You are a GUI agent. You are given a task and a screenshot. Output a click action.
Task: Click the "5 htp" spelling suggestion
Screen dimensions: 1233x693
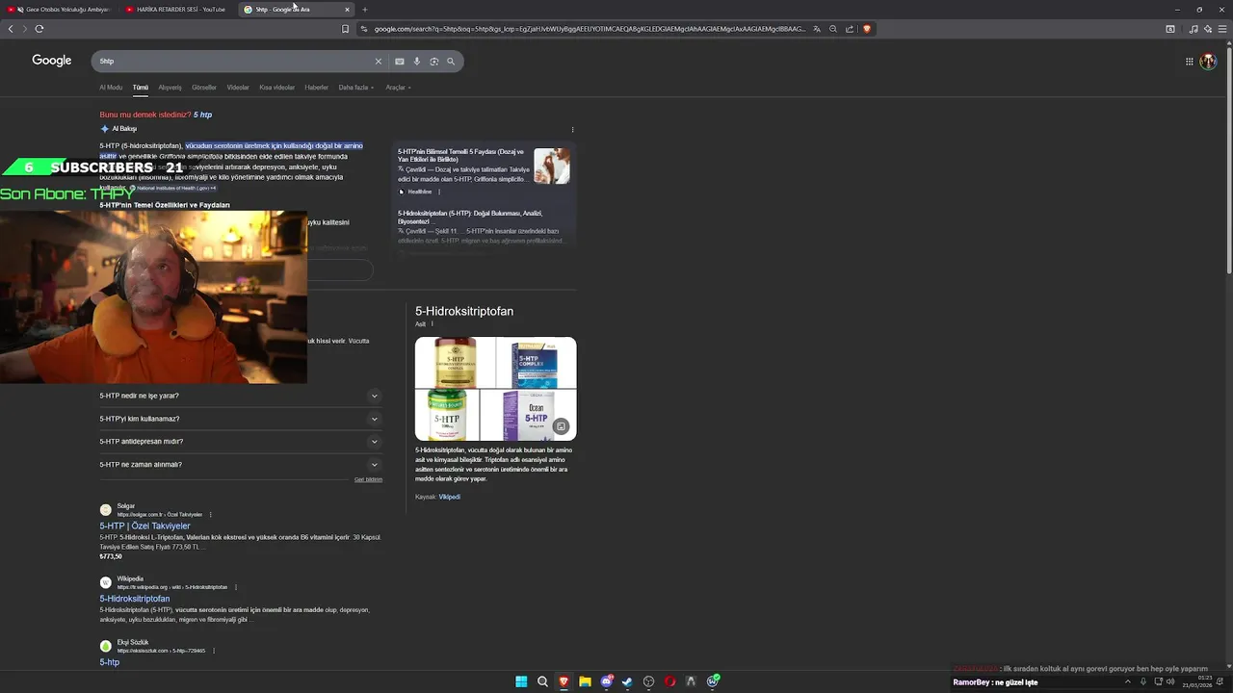tap(202, 115)
